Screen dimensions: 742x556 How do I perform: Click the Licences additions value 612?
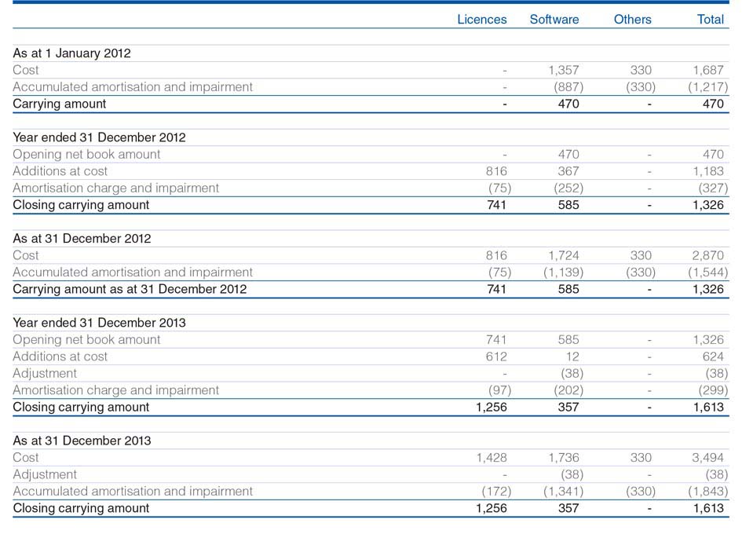tap(496, 357)
